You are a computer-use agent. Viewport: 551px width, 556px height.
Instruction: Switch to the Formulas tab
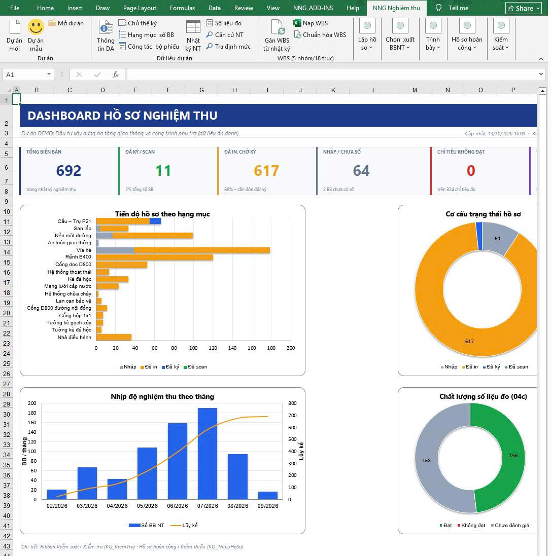pyautogui.click(x=182, y=8)
